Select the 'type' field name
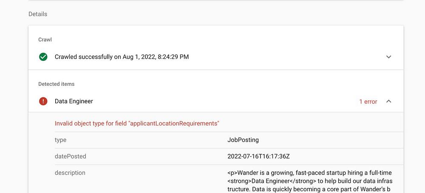Screen dimensions: 425x193 (60, 140)
